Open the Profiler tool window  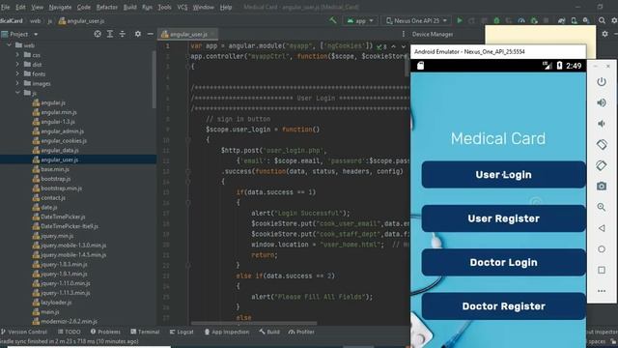point(301,332)
